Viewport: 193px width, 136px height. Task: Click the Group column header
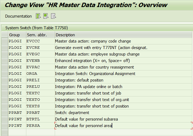point(17,35)
